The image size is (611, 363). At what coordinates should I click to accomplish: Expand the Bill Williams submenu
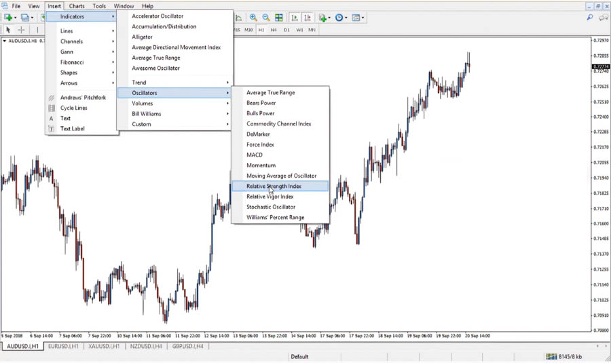click(175, 114)
